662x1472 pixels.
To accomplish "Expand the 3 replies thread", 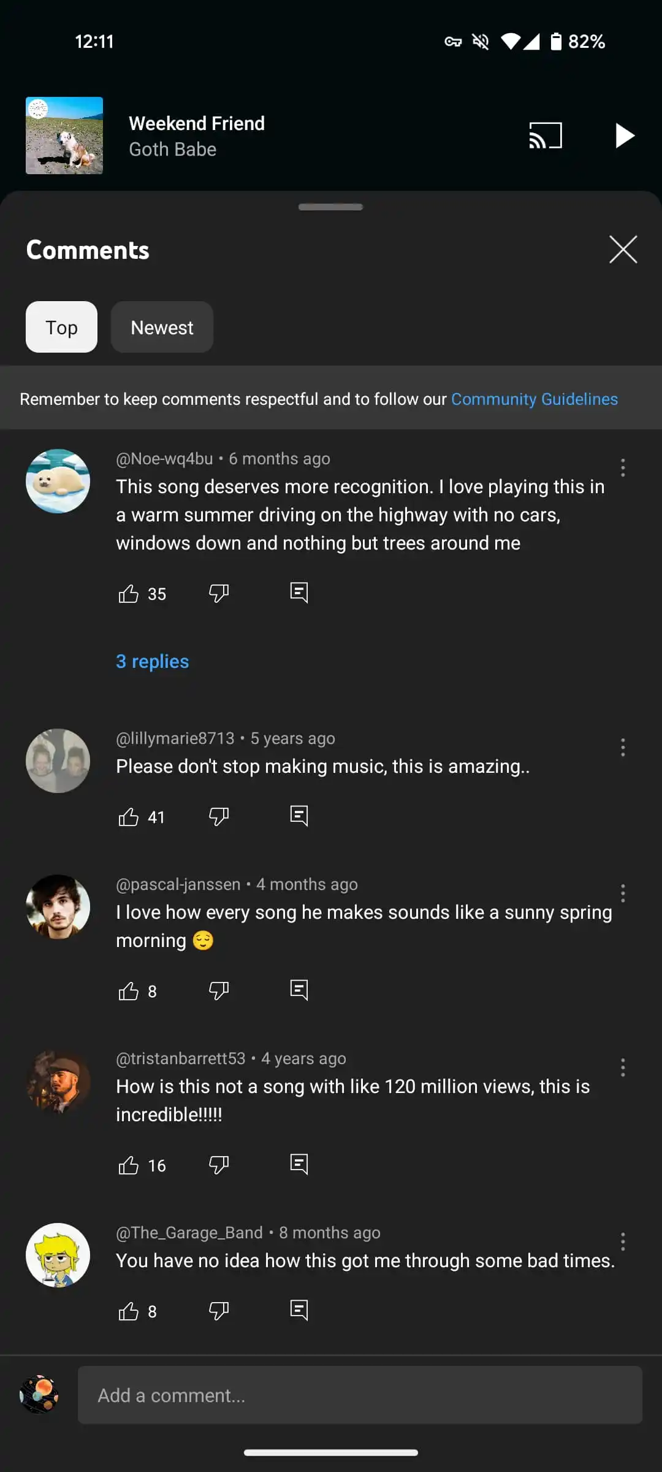I will click(x=153, y=661).
